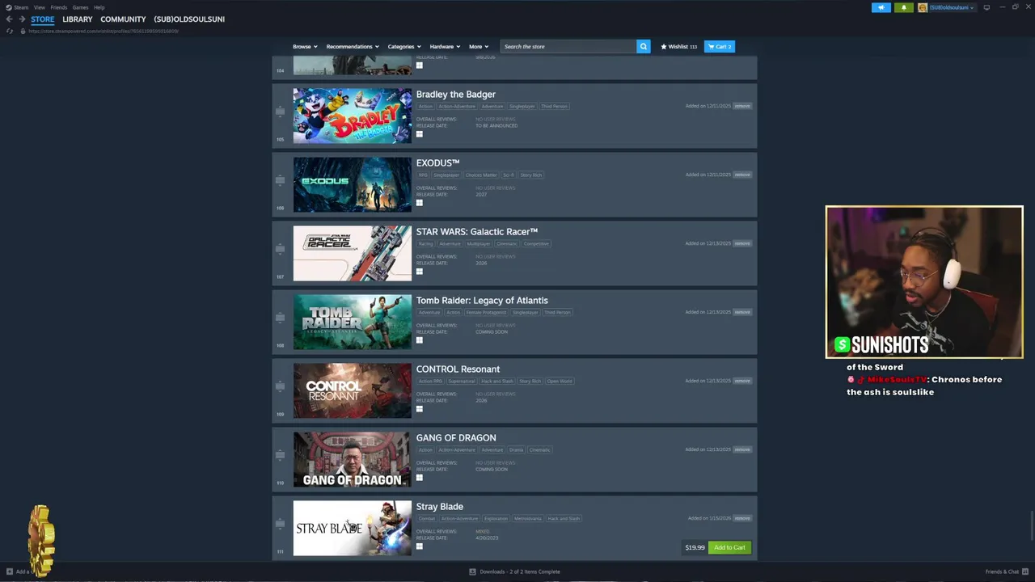The image size is (1035, 582).
Task: Switch to the LIBRARY tab
Action: tap(78, 19)
